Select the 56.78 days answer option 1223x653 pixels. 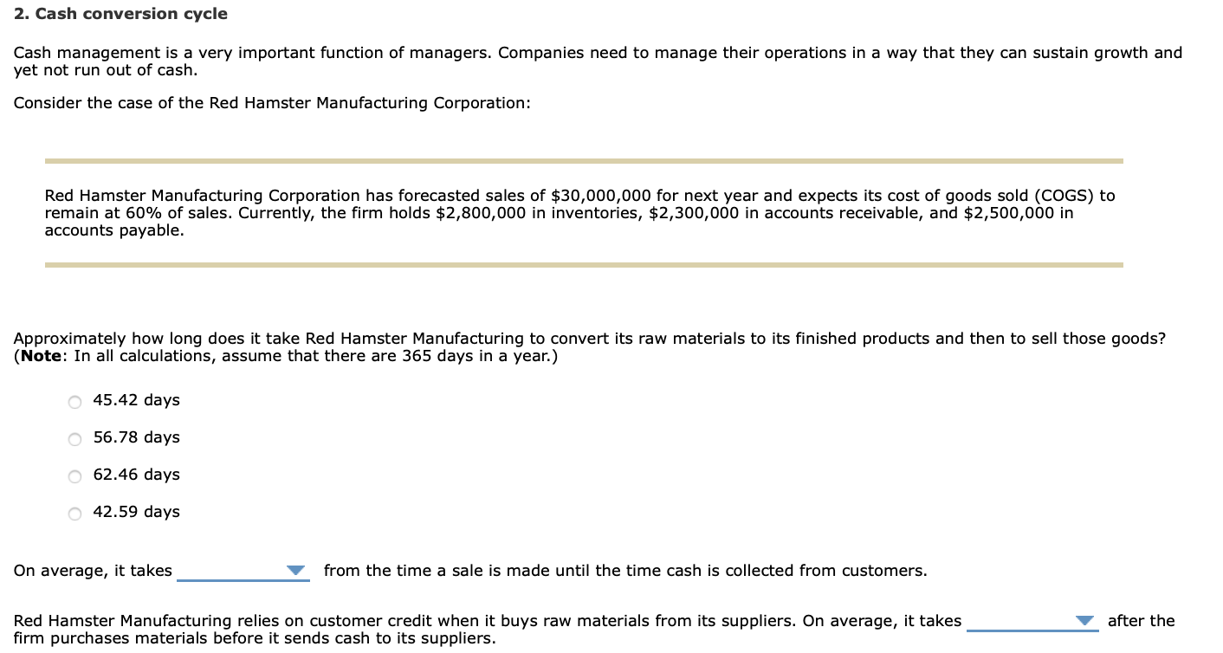[74, 438]
